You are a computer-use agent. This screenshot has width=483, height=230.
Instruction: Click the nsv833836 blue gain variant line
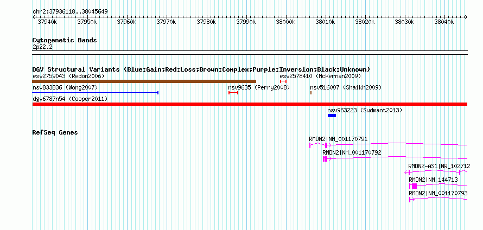(95, 92)
